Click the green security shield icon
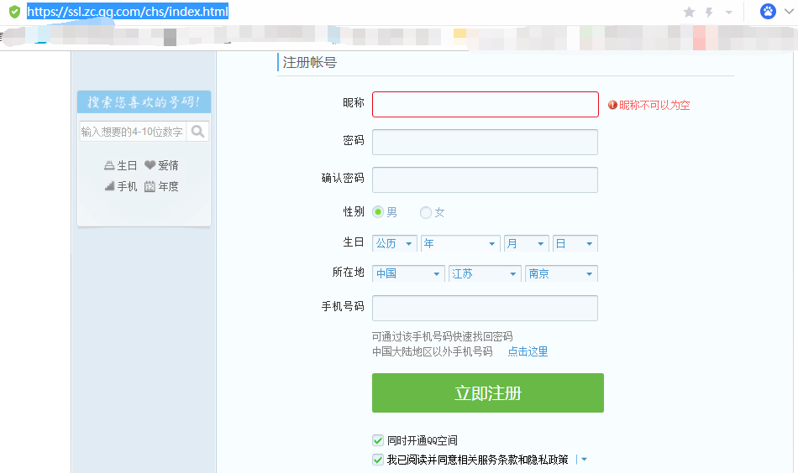The height and width of the screenshot is (473, 798). tap(14, 11)
